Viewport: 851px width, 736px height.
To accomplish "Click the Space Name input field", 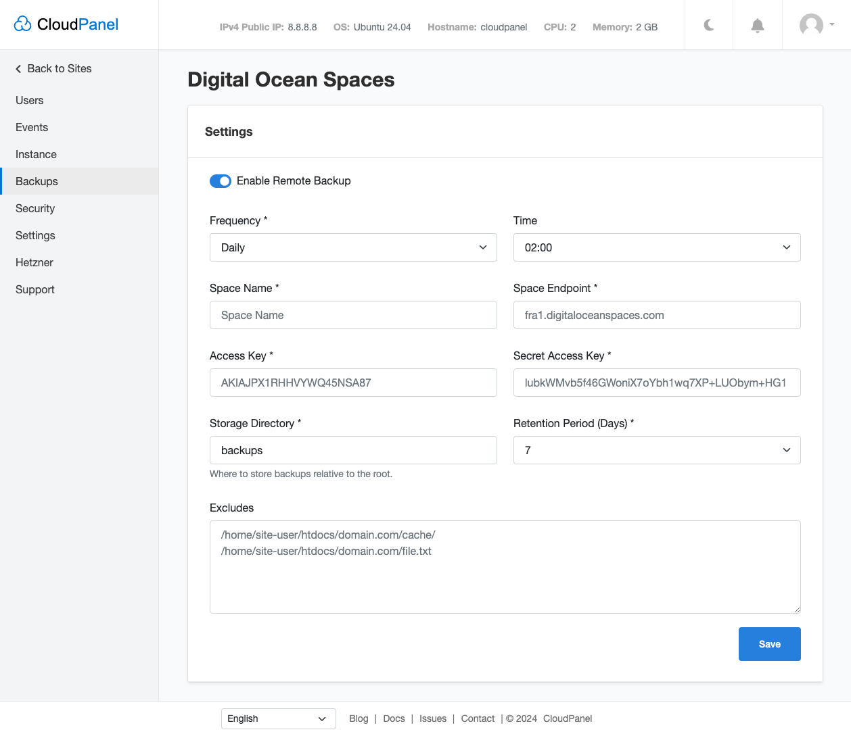I will (353, 315).
